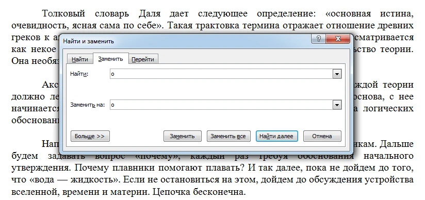Switch to the Найти tab

click(79, 59)
